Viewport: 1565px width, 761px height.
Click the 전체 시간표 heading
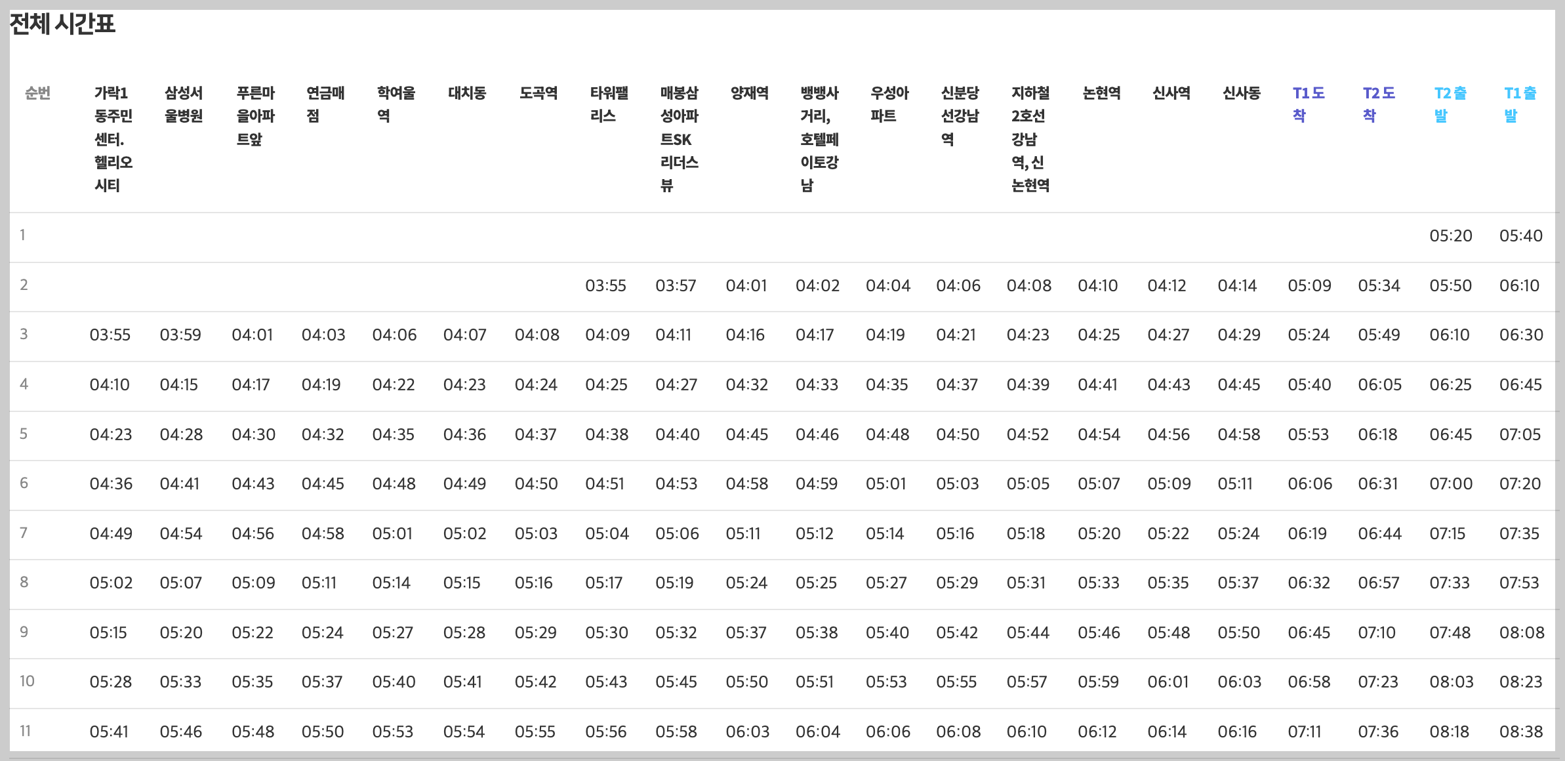coord(62,24)
